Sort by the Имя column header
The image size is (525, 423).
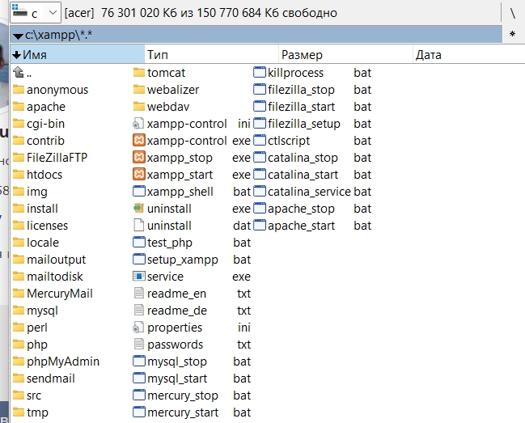click(77, 55)
